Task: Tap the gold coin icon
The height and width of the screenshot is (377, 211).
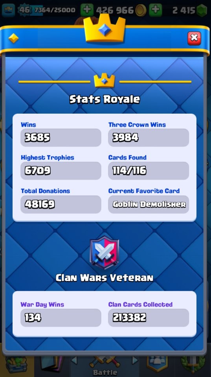Action: point(141,10)
